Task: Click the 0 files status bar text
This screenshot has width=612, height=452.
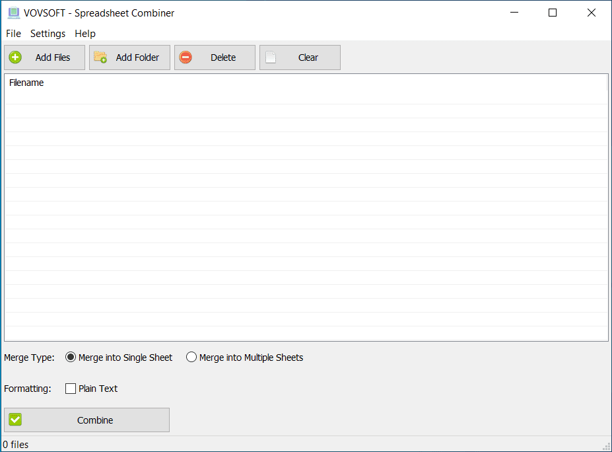Action: (15, 444)
